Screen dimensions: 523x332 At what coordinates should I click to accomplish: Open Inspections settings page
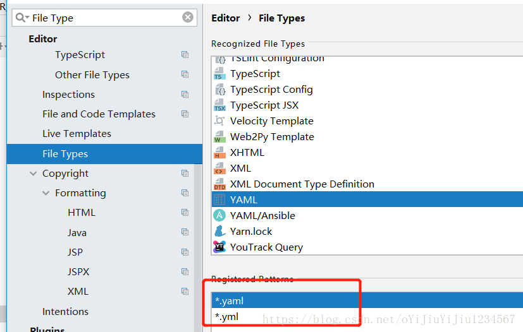coord(68,95)
